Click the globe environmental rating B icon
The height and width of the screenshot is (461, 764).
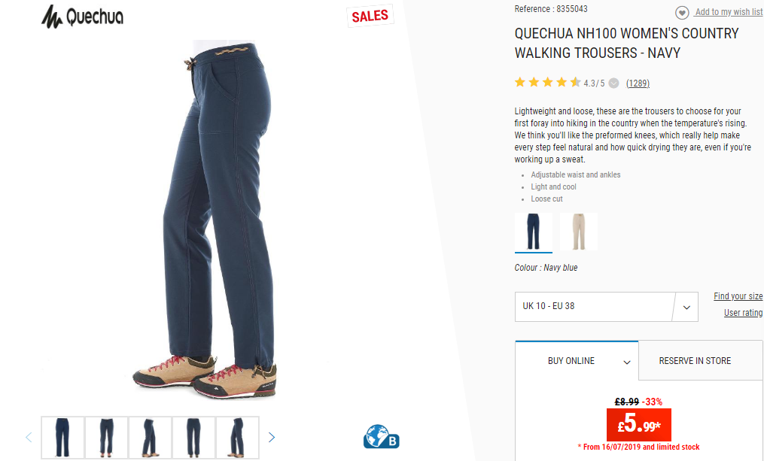pos(381,437)
